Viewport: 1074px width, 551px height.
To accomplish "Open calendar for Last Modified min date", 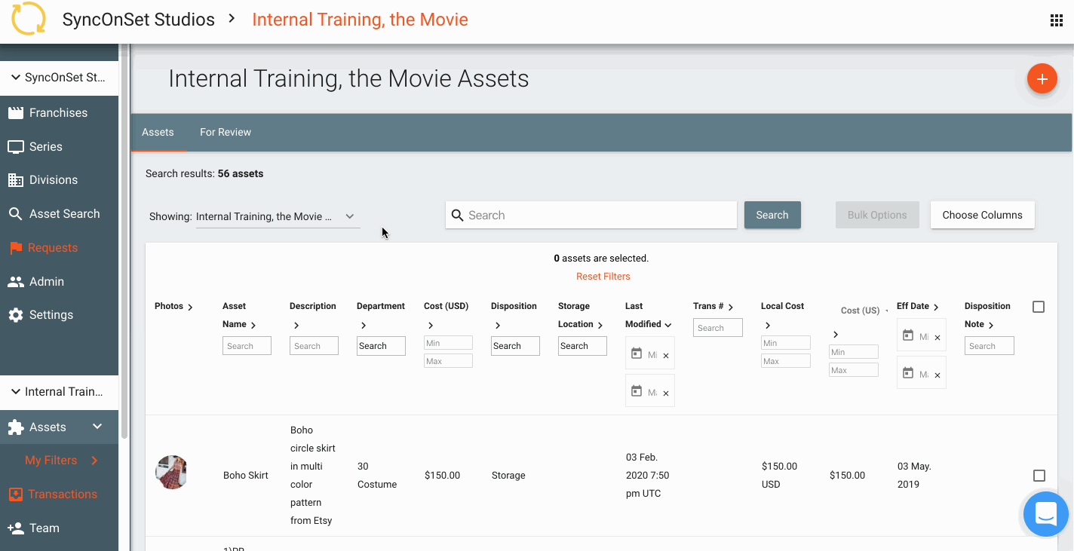I will pyautogui.click(x=637, y=354).
